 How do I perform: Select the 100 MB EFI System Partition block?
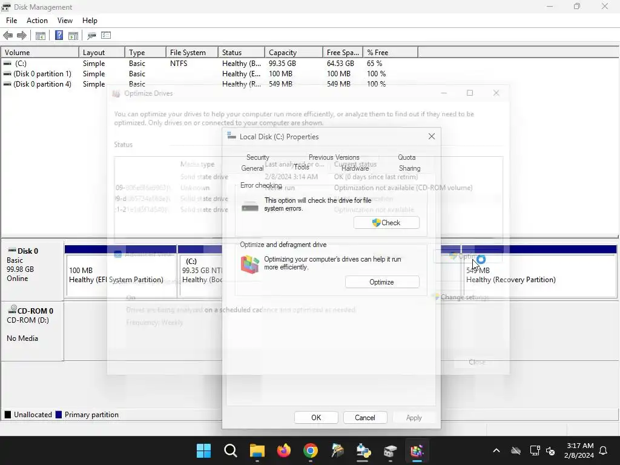point(120,271)
